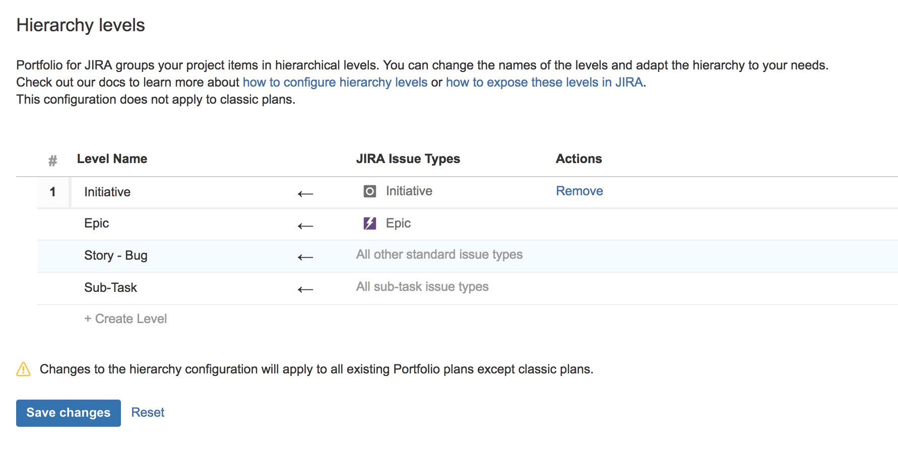The image size is (898, 461).
Task: Click the Epic issue type icon
Action: pyautogui.click(x=369, y=223)
